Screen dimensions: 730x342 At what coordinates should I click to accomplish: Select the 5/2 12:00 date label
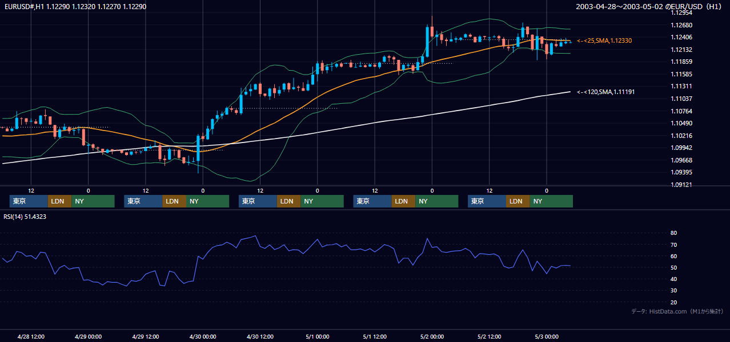click(490, 337)
